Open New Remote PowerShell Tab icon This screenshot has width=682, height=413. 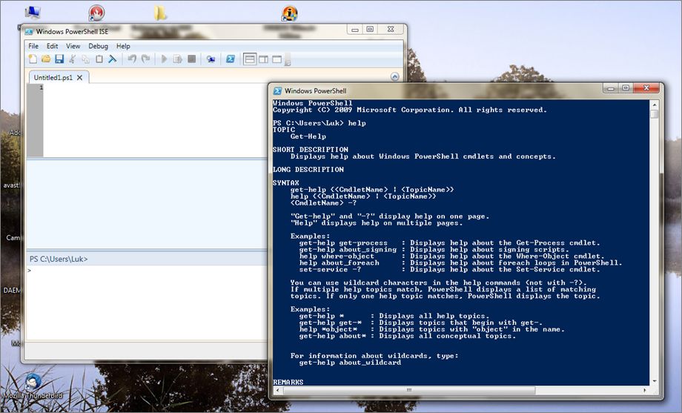click(x=211, y=59)
